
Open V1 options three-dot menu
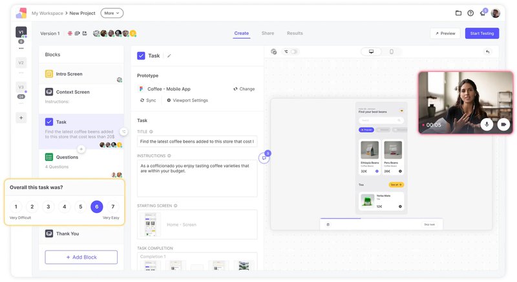pos(21,48)
